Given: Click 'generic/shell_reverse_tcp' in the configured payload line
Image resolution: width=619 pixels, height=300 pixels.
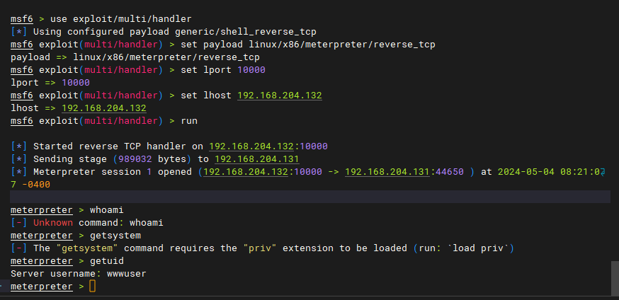Looking at the screenshot, I should pos(246,32).
